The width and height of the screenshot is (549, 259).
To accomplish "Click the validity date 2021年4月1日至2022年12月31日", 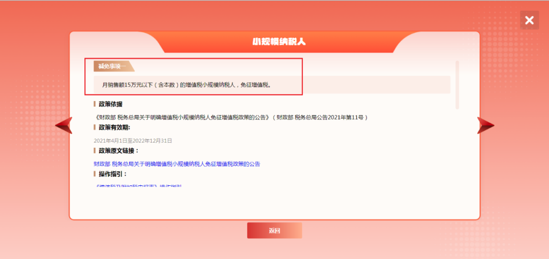I will [x=133, y=141].
